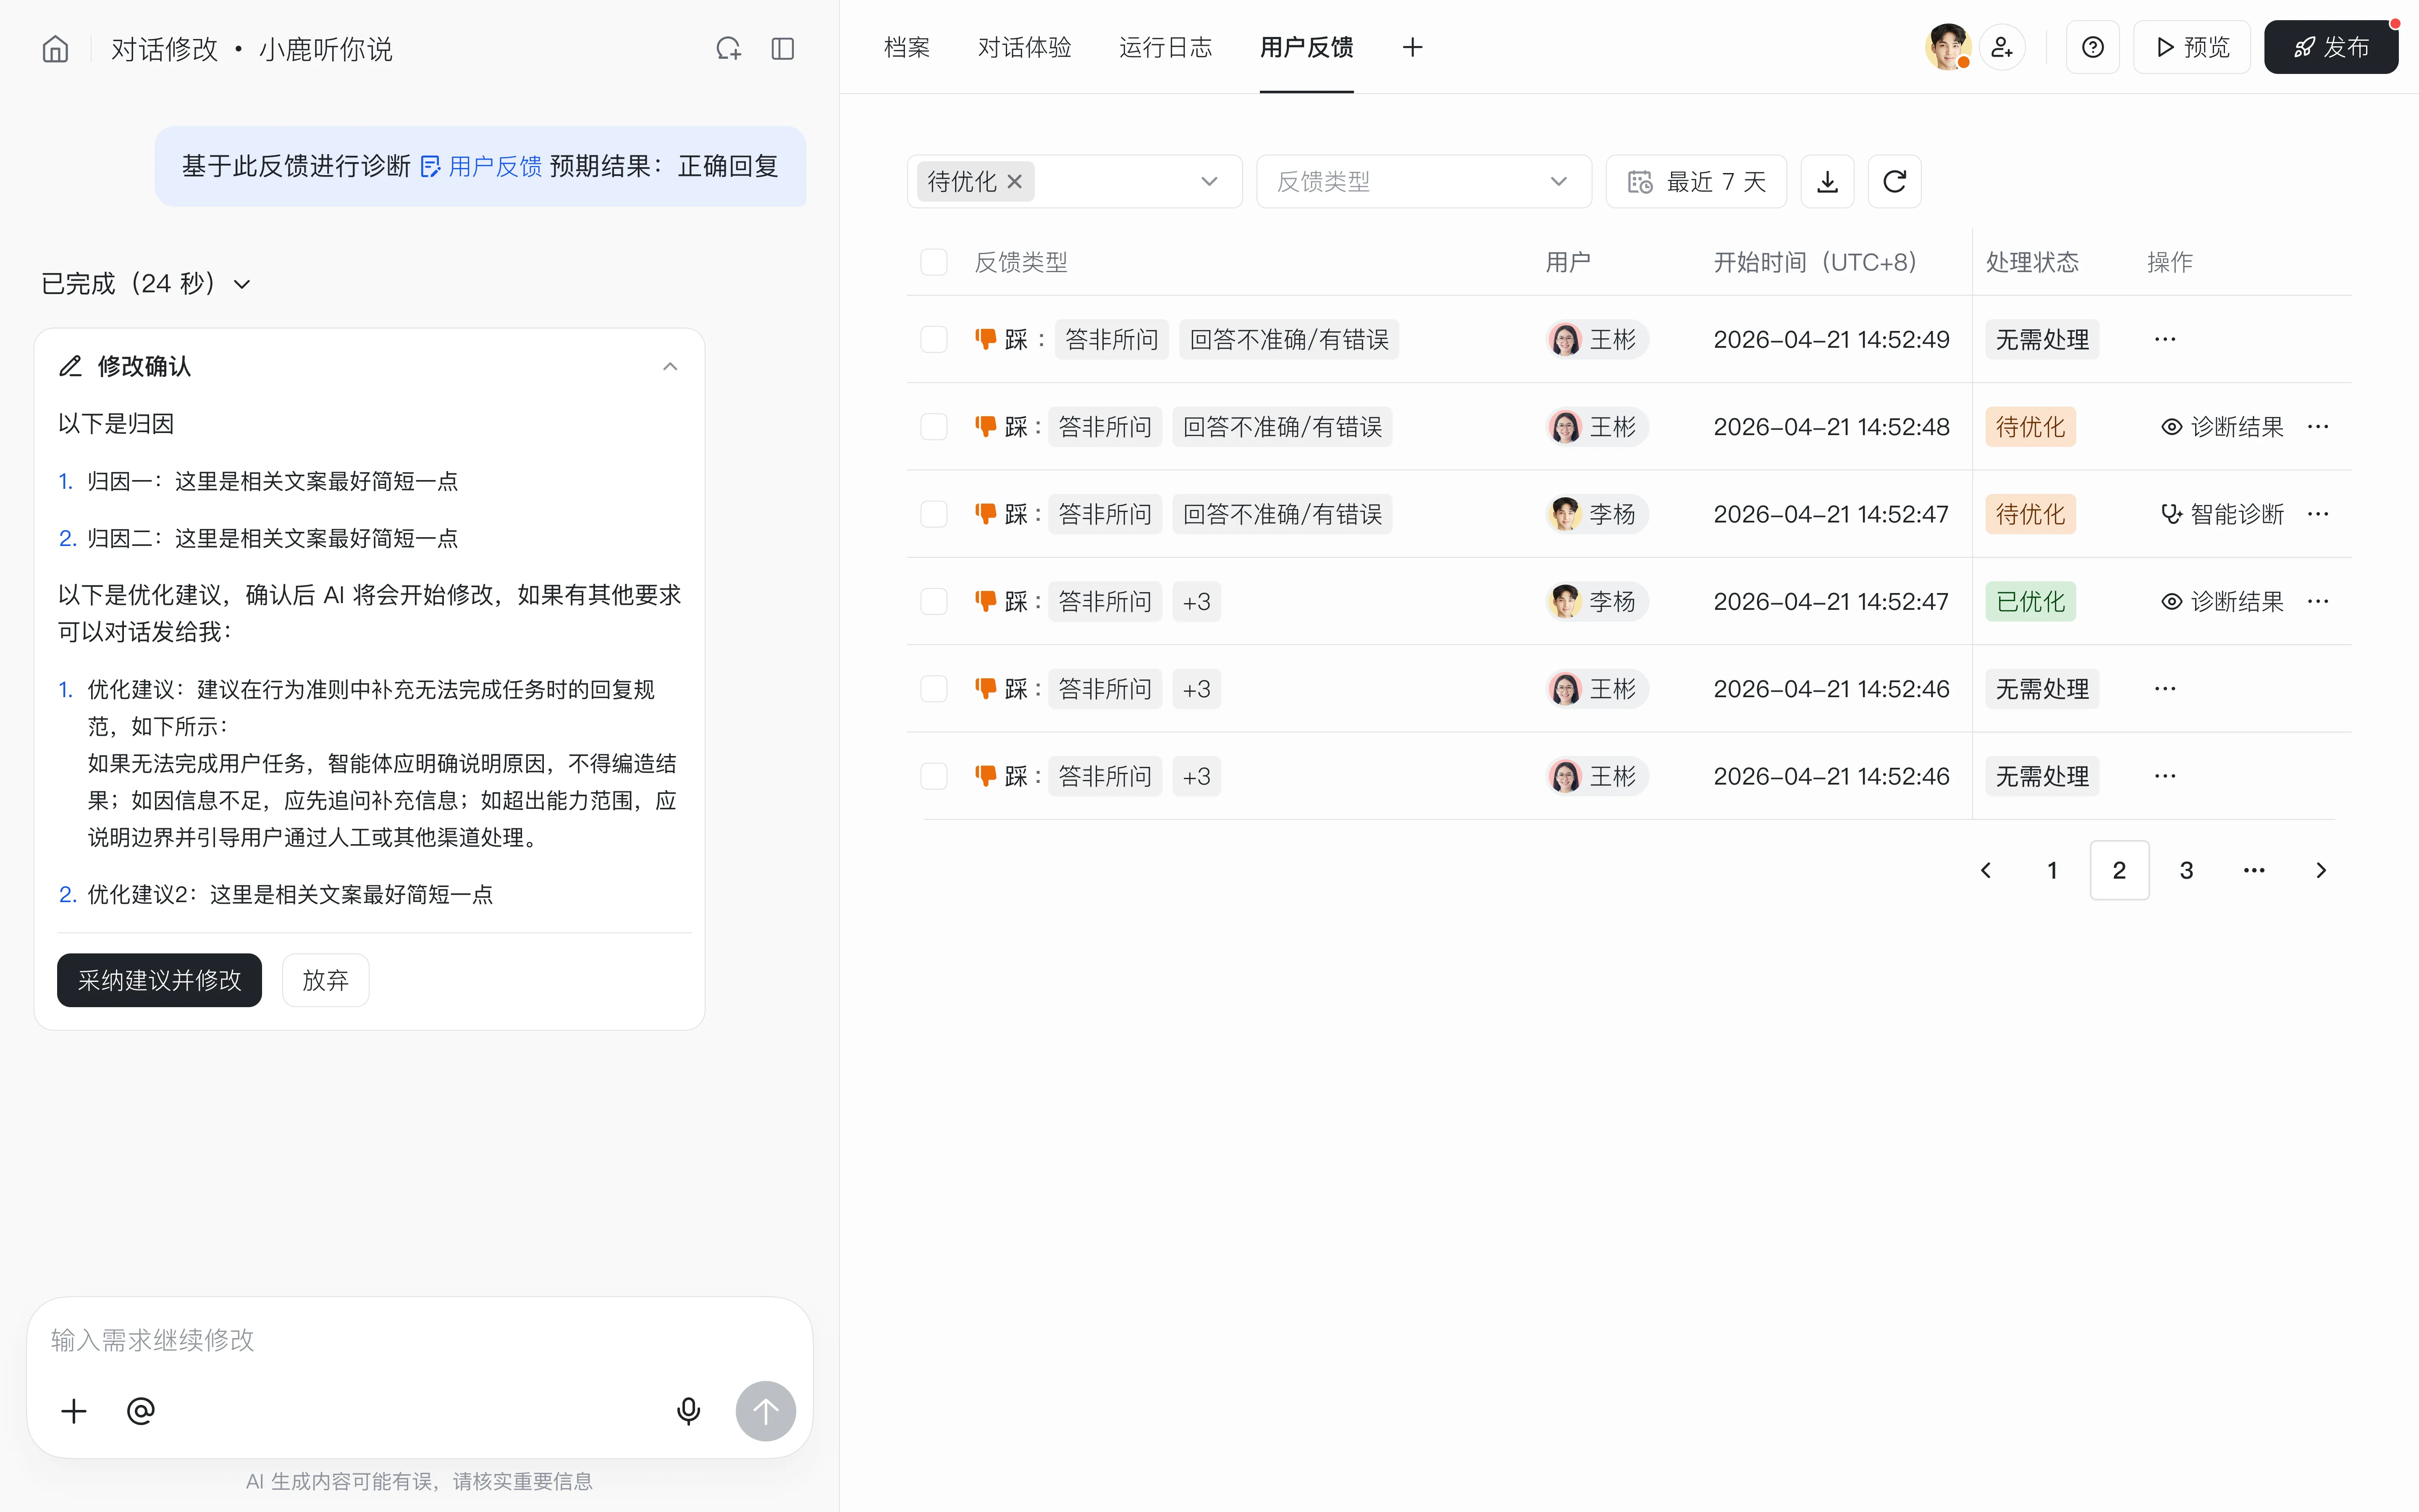Open the help question mark icon
2419x1512 pixels.
[2092, 47]
